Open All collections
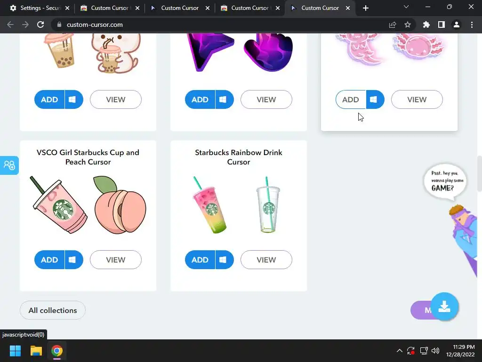Viewport: 482px width, 362px height. pyautogui.click(x=53, y=310)
